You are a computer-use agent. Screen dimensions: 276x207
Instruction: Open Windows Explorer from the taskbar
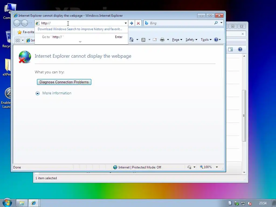[x=22, y=203]
